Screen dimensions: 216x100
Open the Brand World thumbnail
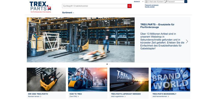click(170, 79)
